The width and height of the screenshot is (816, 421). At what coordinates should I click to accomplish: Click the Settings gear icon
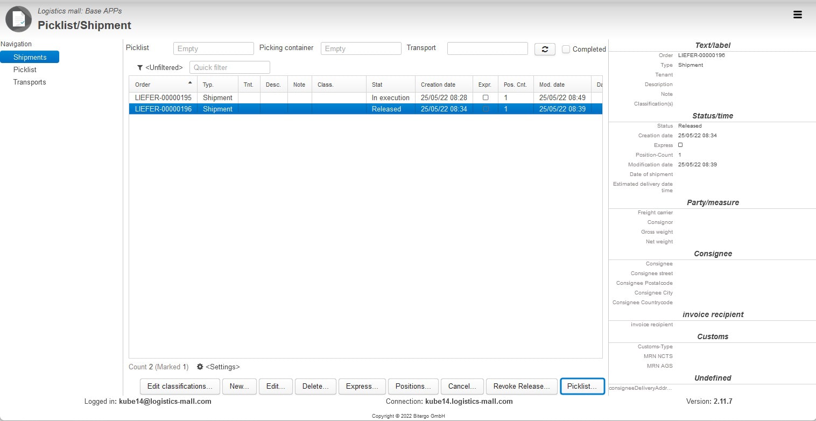[x=200, y=367]
